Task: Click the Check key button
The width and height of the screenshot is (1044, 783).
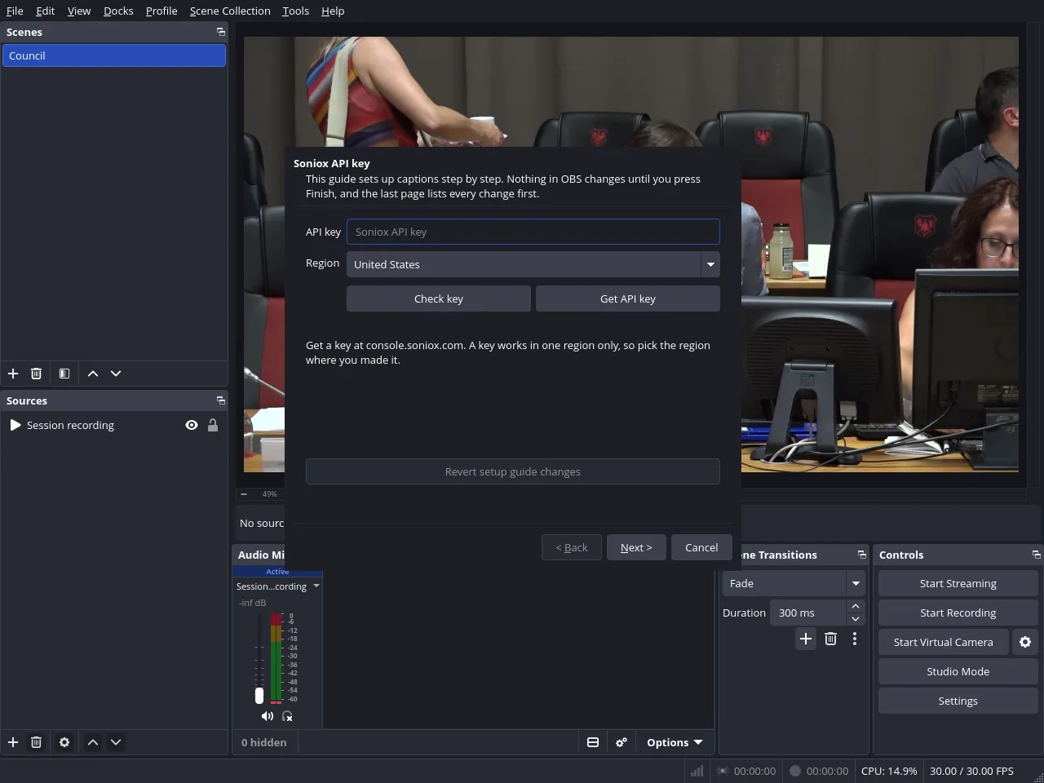Action: click(x=439, y=299)
